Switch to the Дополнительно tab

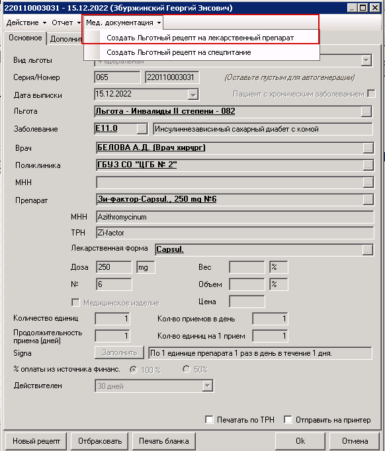coord(65,39)
